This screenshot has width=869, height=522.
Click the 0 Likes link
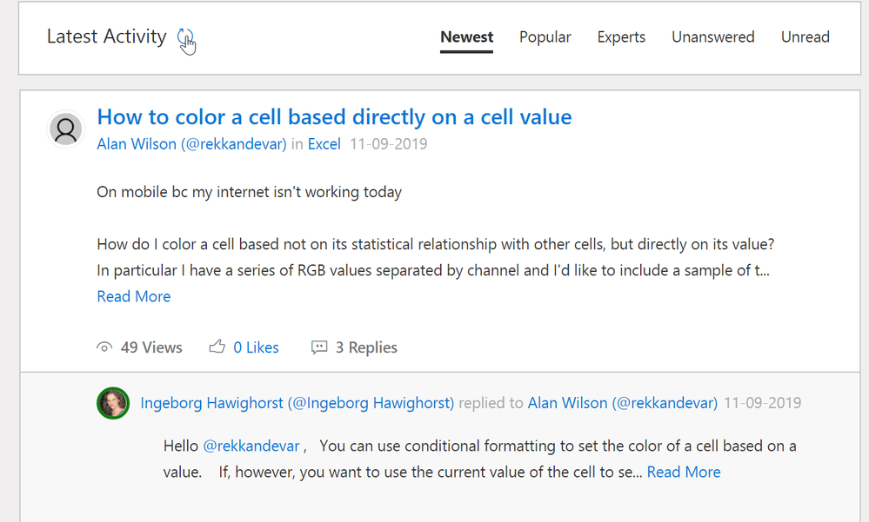(256, 347)
